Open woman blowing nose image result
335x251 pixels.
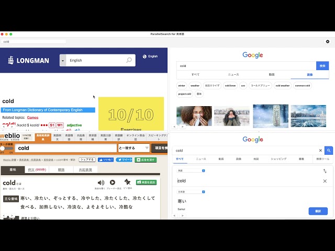tap(194, 116)
